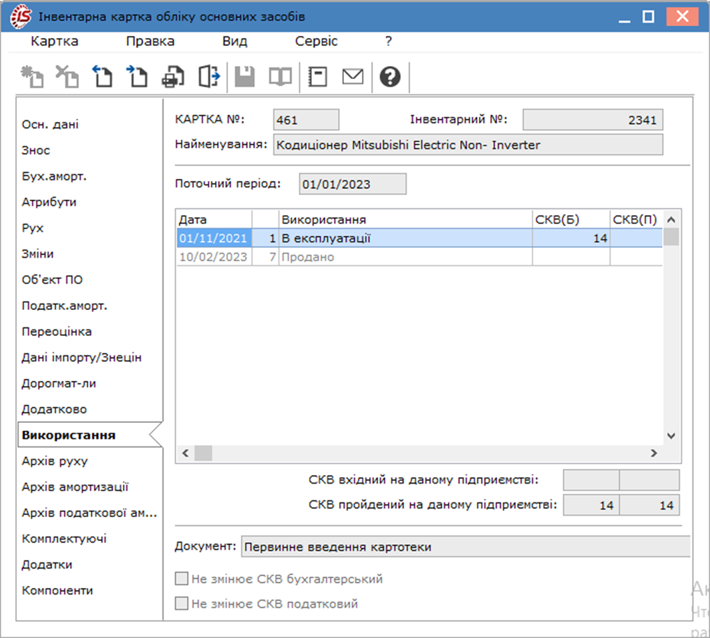Switch to the Компоненти tab

point(57,590)
